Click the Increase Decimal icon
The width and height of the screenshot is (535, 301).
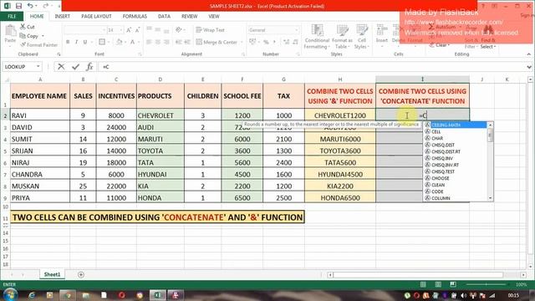(x=286, y=42)
